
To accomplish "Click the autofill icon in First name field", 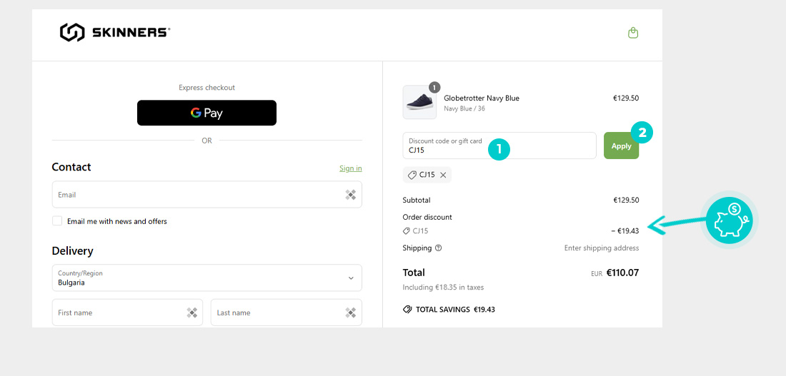I will [191, 313].
